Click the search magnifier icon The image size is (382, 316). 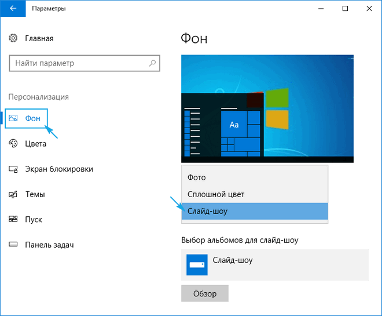click(152, 63)
